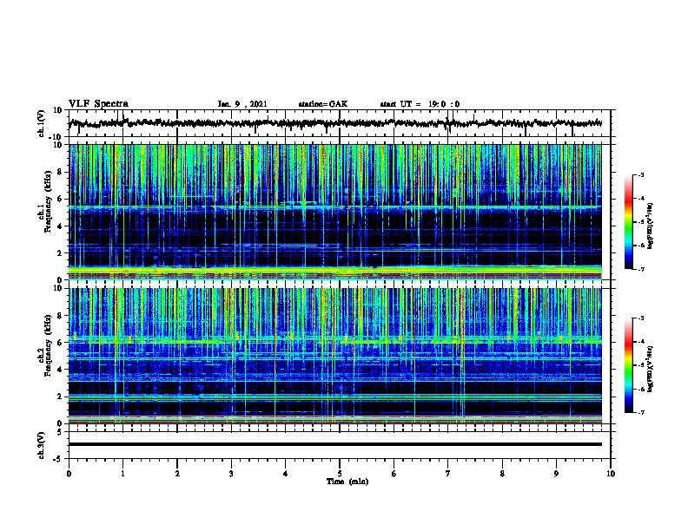This screenshot has width=688, height=531.
Task: Click the ch.2 PSD color scale bar
Action: pos(629,365)
